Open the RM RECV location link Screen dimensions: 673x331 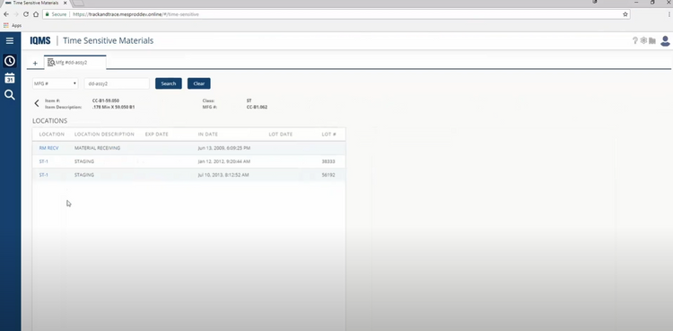tap(48, 148)
